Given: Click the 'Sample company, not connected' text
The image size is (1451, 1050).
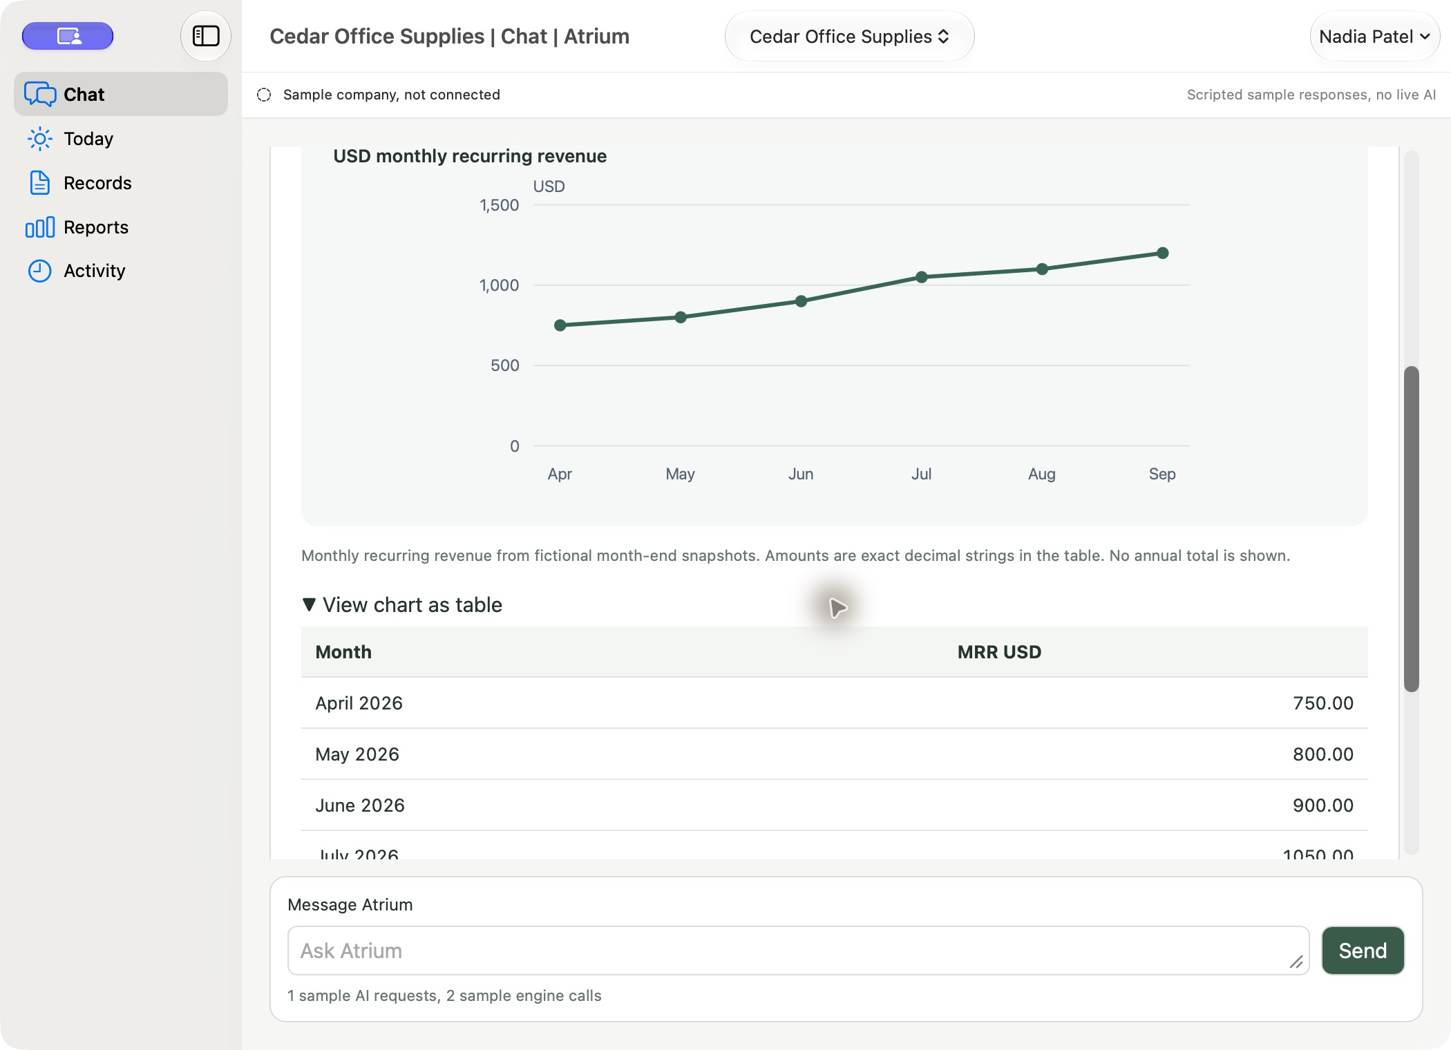Looking at the screenshot, I should coord(392,95).
